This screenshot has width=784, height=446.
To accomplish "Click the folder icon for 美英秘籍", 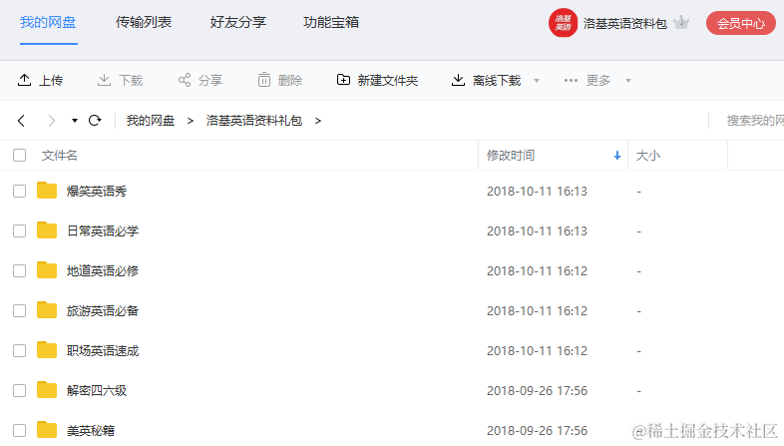I will pyautogui.click(x=47, y=430).
